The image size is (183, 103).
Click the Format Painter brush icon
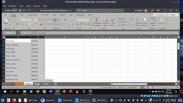10,25
